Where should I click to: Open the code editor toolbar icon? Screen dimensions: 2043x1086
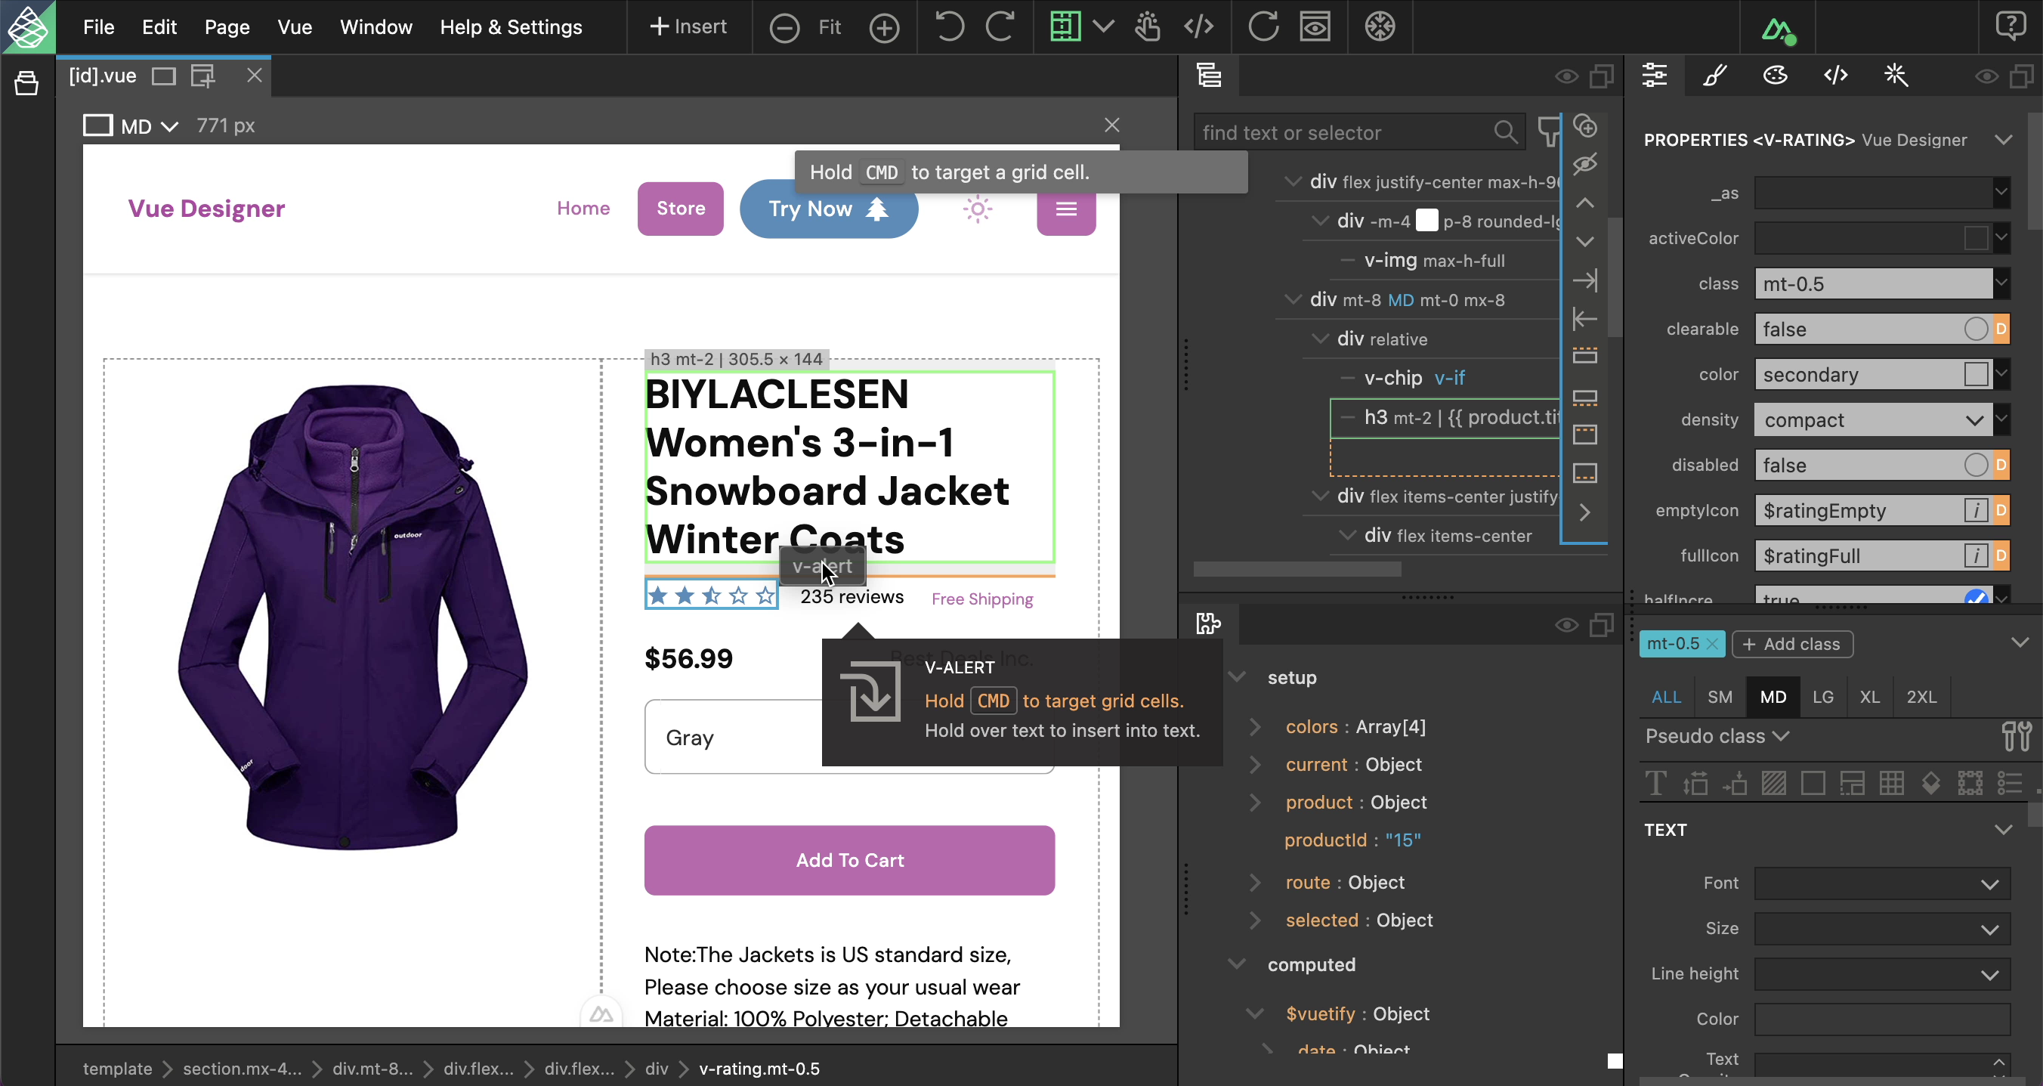click(x=1198, y=26)
